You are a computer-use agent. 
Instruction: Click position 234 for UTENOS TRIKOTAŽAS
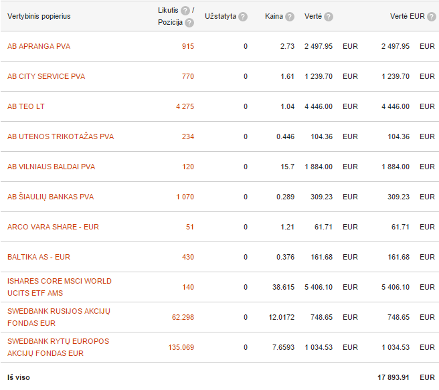(188, 136)
